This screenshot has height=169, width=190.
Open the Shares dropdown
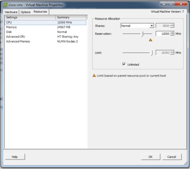click(152, 26)
